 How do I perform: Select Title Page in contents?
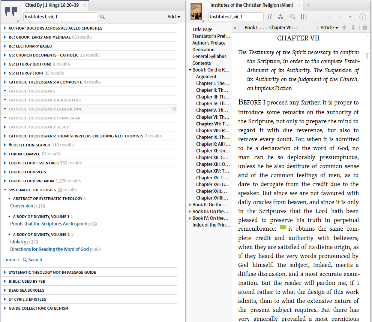(202, 29)
